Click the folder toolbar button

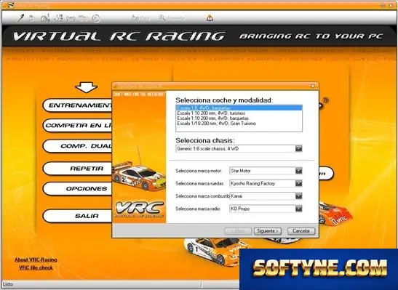pos(140,18)
